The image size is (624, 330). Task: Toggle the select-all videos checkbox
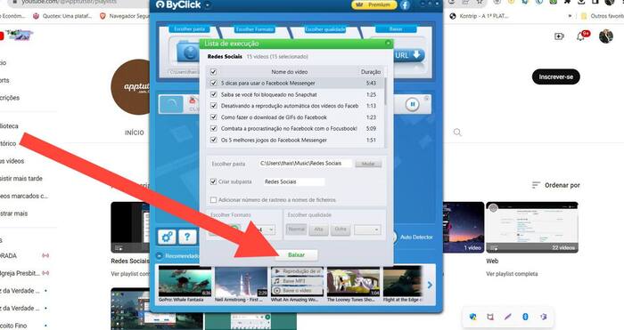[x=213, y=72]
